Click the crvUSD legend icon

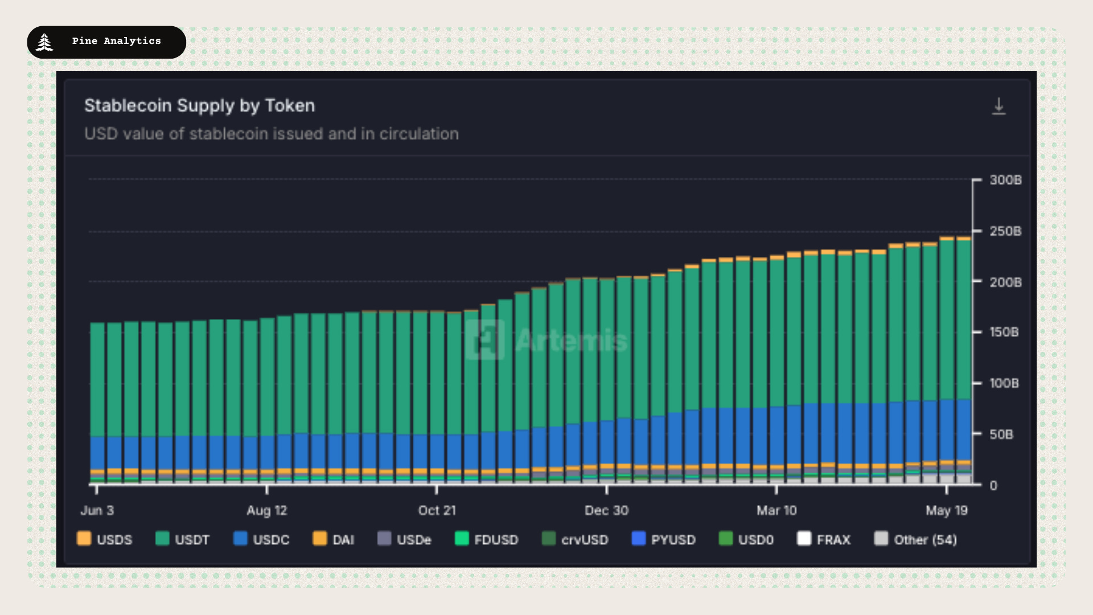pos(549,539)
